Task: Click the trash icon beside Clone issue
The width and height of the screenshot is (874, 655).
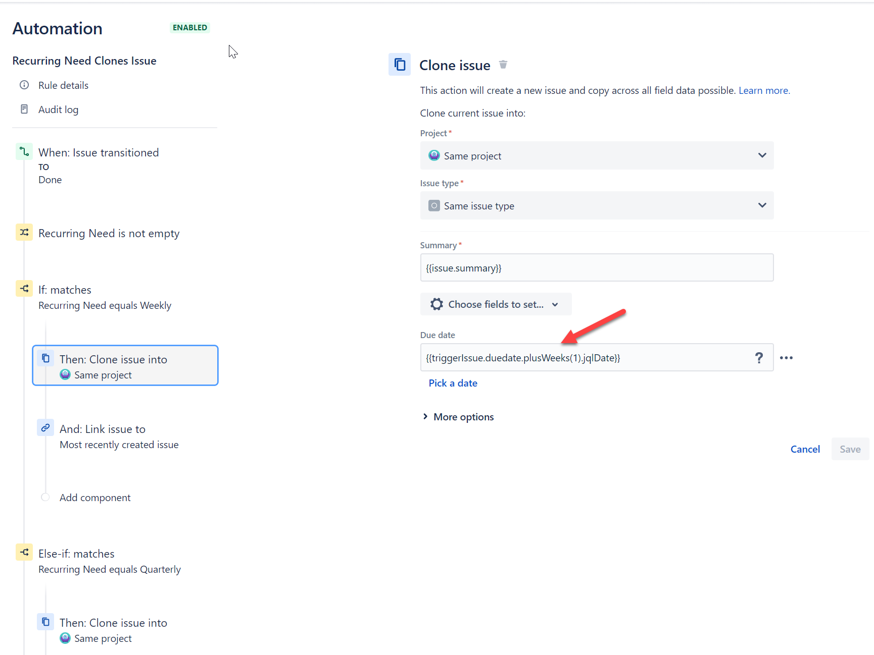Action: click(x=503, y=65)
